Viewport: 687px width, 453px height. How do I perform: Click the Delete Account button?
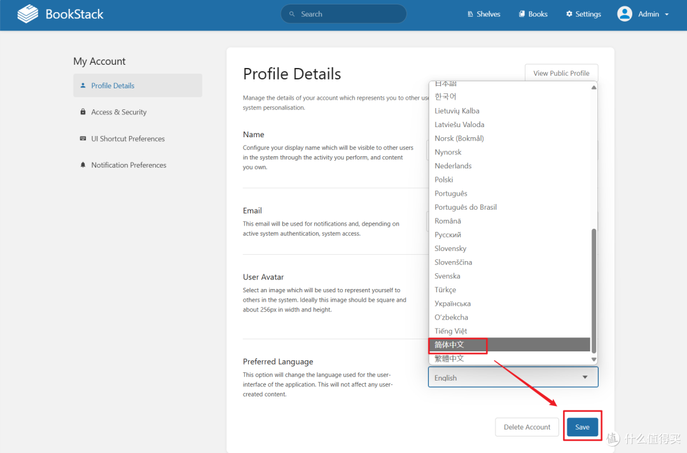tap(527, 427)
